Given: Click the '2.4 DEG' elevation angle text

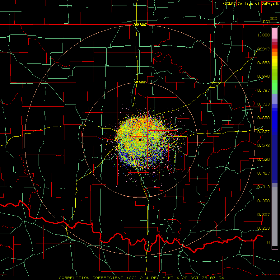Looking at the screenshot, I should coord(150,278).
